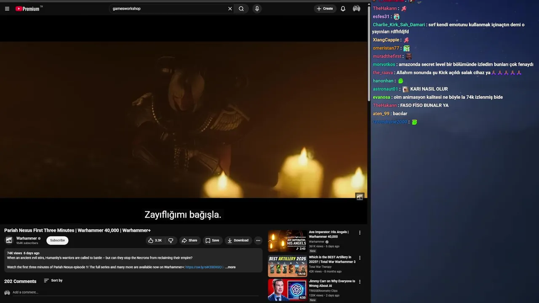Click Total War Therapy channel name

320,267
